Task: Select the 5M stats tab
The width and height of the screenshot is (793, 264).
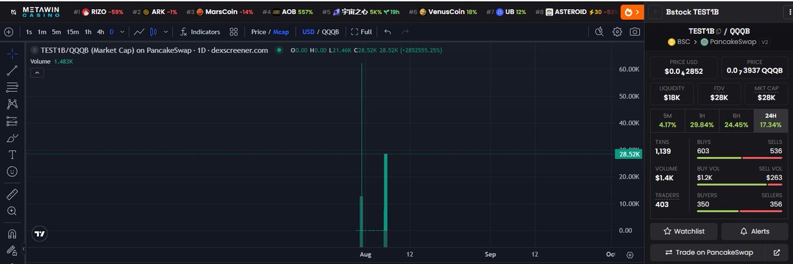Action: (x=668, y=120)
